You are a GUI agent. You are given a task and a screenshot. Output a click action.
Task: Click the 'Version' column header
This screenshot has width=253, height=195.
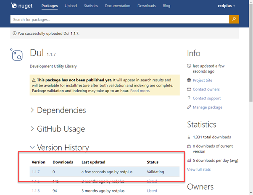pos(38,162)
